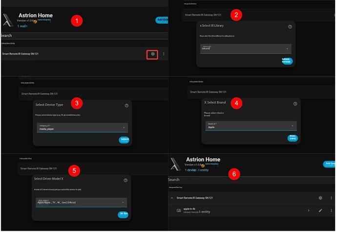Submit the Select IR Library dialog
This screenshot has height=232, width=337.
(287, 61)
